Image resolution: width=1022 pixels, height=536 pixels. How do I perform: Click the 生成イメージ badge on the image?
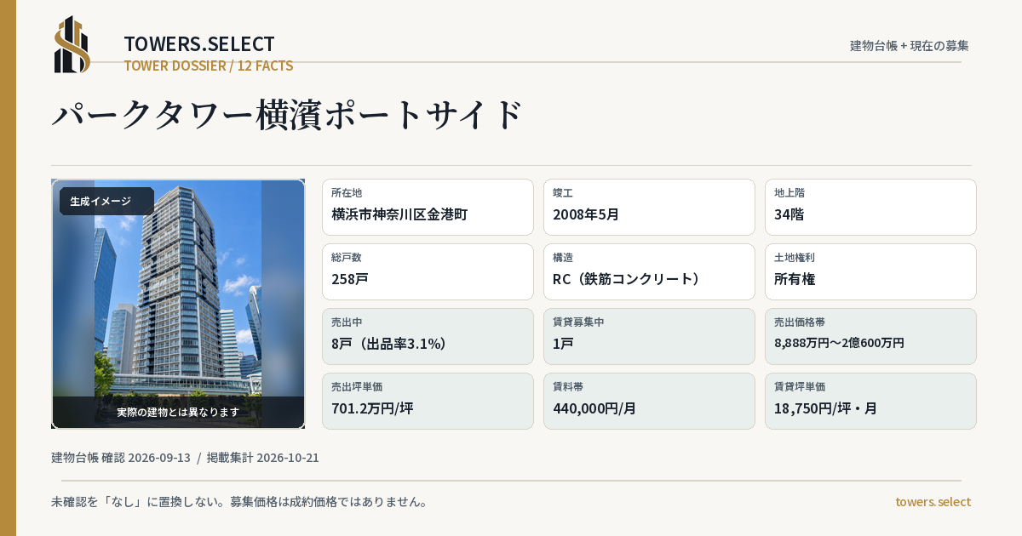106,202
